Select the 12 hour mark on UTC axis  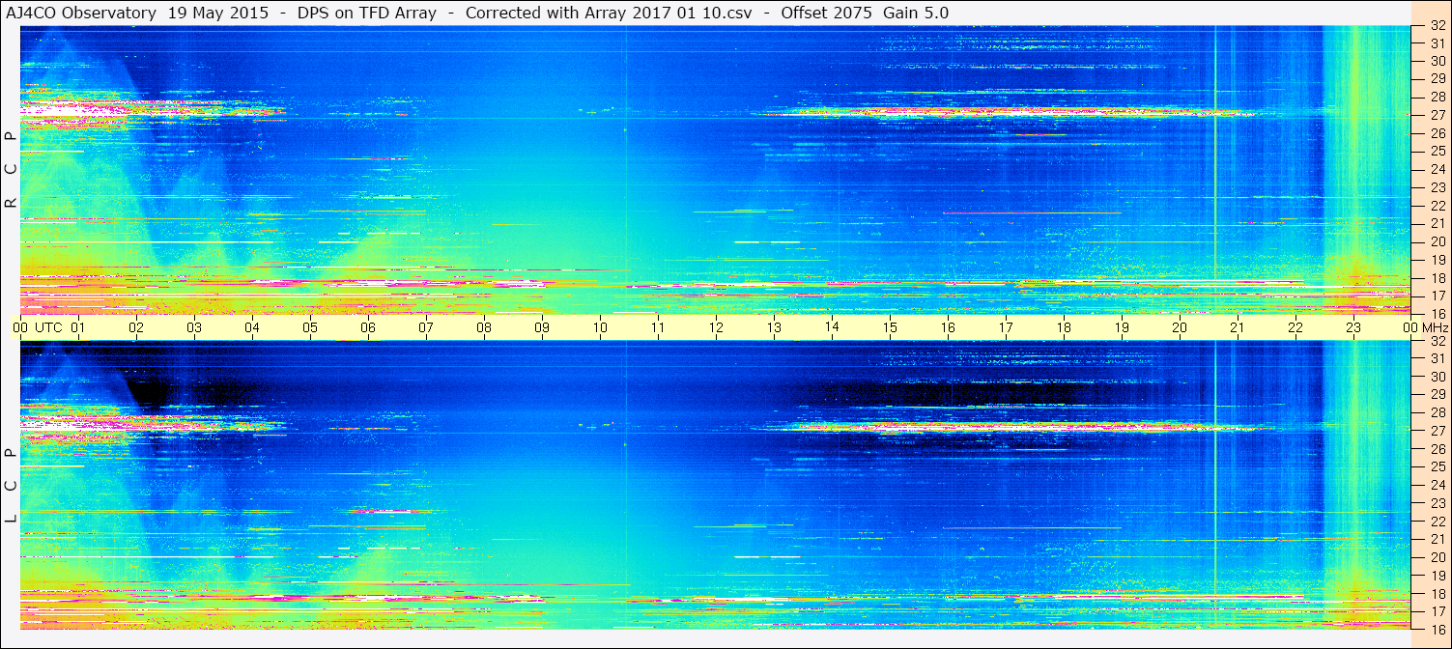(716, 327)
